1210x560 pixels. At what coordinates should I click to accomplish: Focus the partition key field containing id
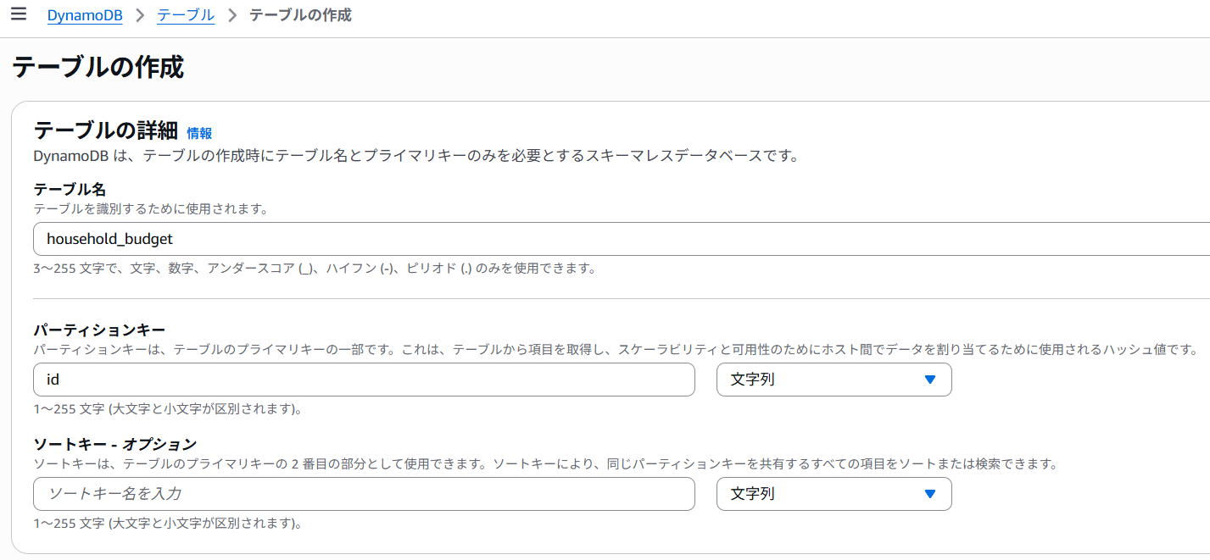pos(364,380)
